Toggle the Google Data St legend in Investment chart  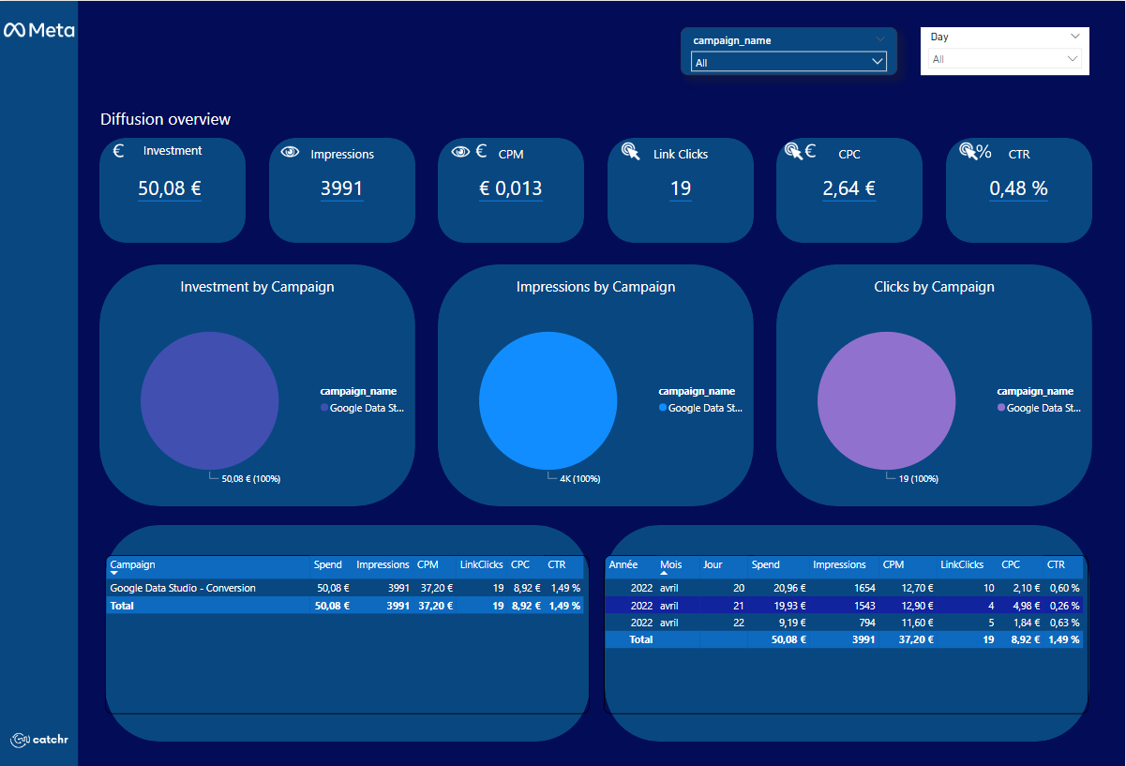pos(362,408)
